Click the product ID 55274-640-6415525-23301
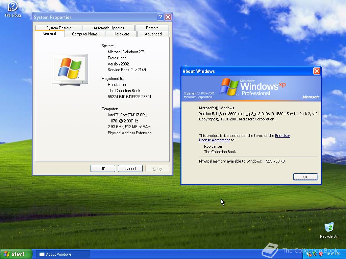The image size is (346, 259). (x=129, y=97)
